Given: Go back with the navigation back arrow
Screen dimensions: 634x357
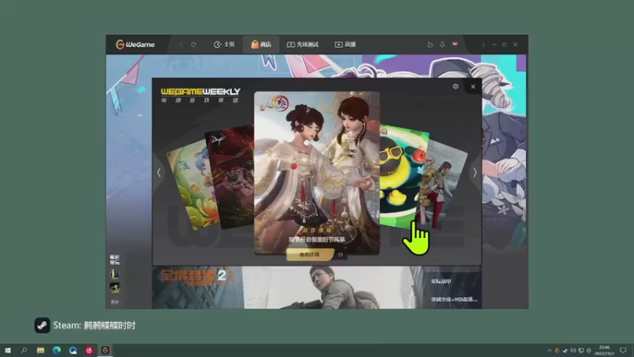Looking at the screenshot, I should tap(181, 44).
